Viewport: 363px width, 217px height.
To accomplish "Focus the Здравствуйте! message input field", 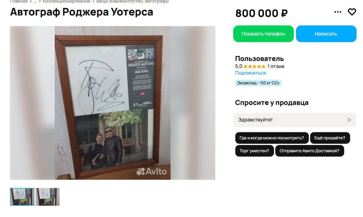I will coord(289,120).
